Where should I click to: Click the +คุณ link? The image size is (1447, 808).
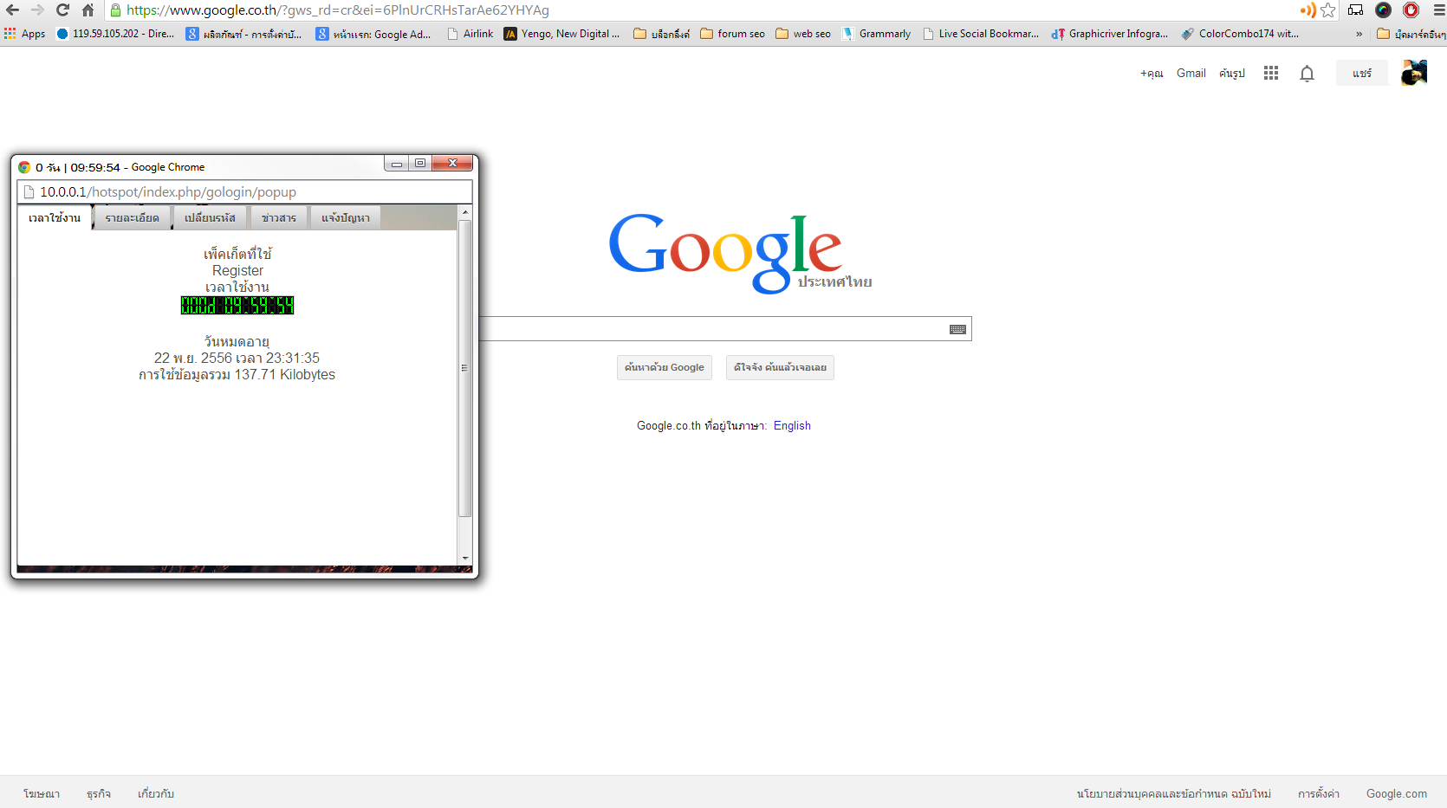tap(1152, 74)
